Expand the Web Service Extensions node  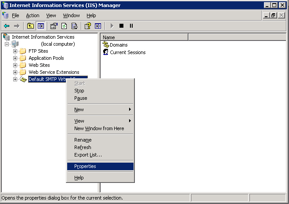[15, 72]
